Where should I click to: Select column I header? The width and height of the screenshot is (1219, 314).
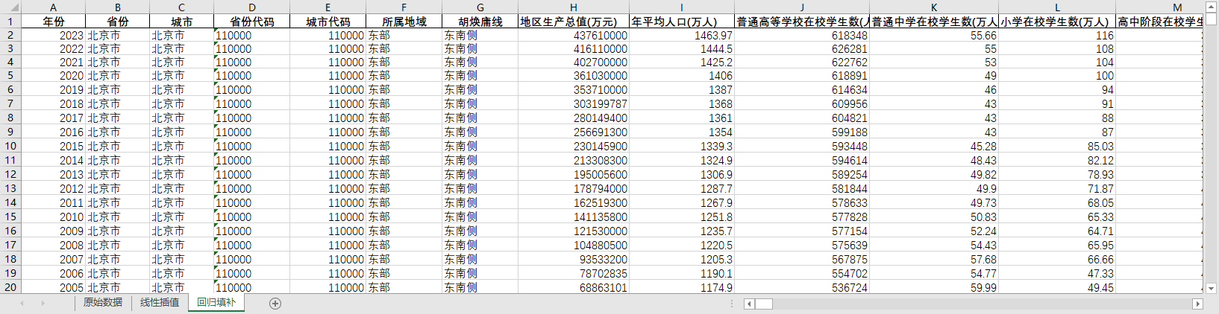pos(682,7)
